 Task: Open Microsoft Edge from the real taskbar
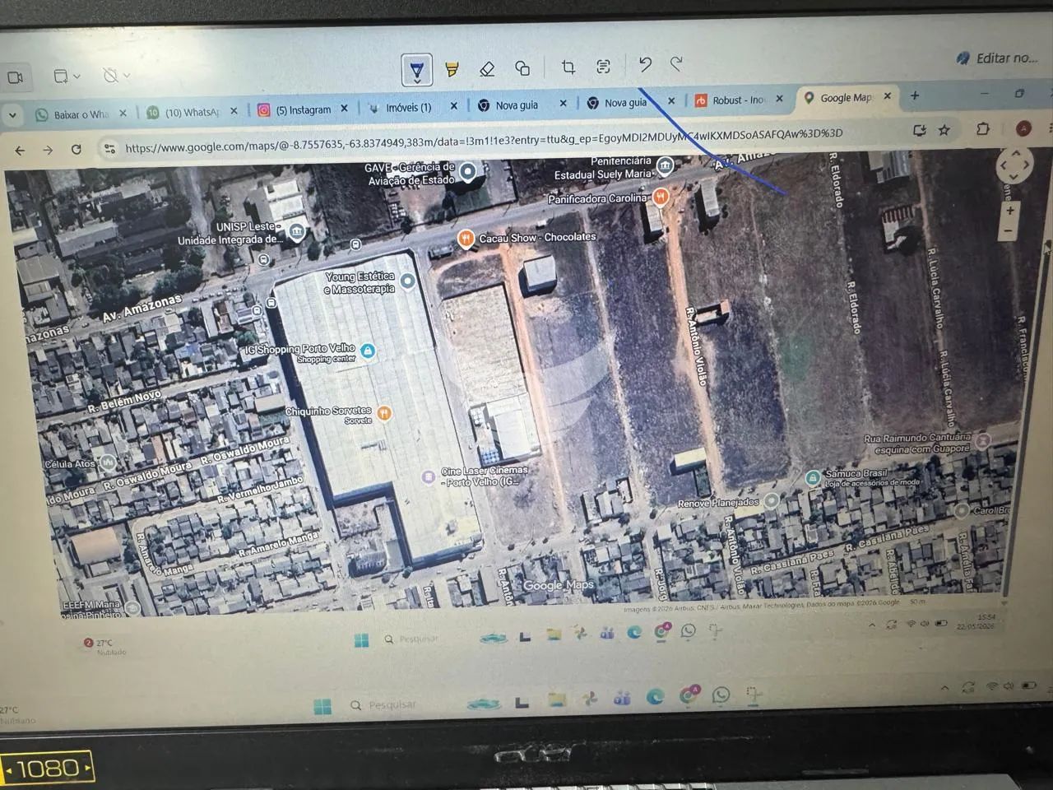click(x=656, y=697)
